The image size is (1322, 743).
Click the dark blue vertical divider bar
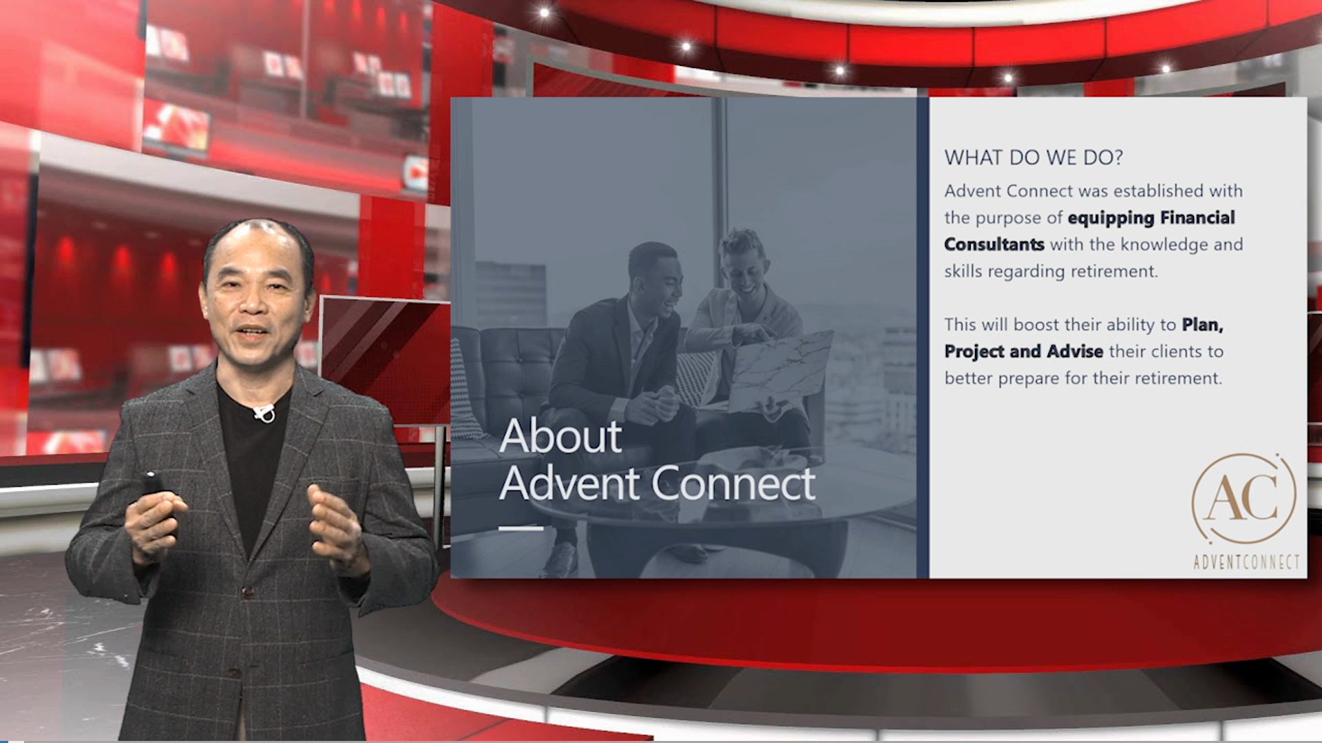point(923,337)
